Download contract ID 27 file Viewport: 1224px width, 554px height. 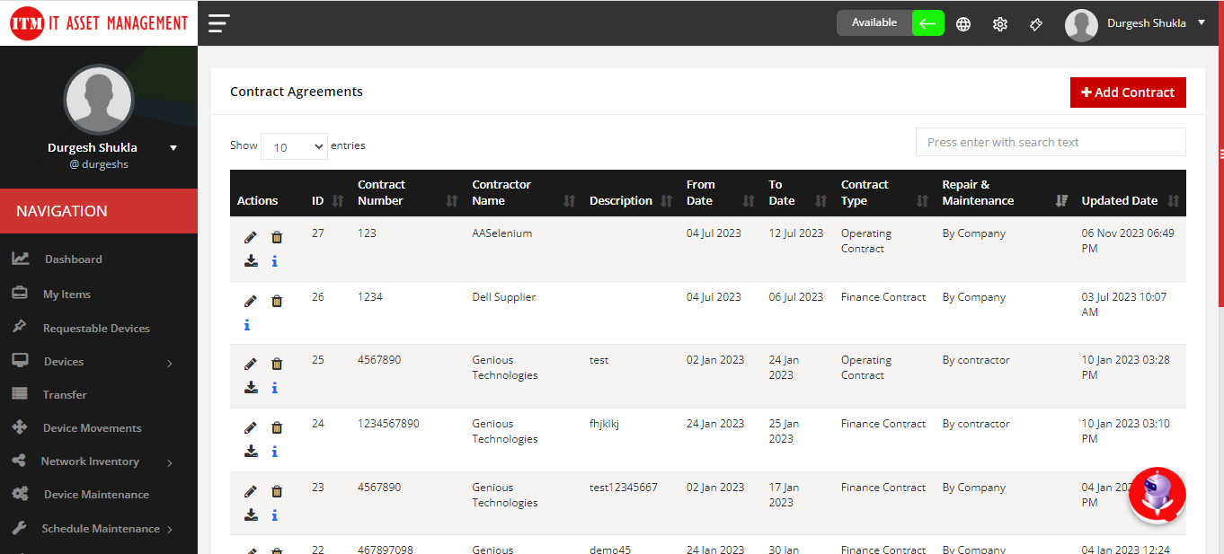coord(251,261)
